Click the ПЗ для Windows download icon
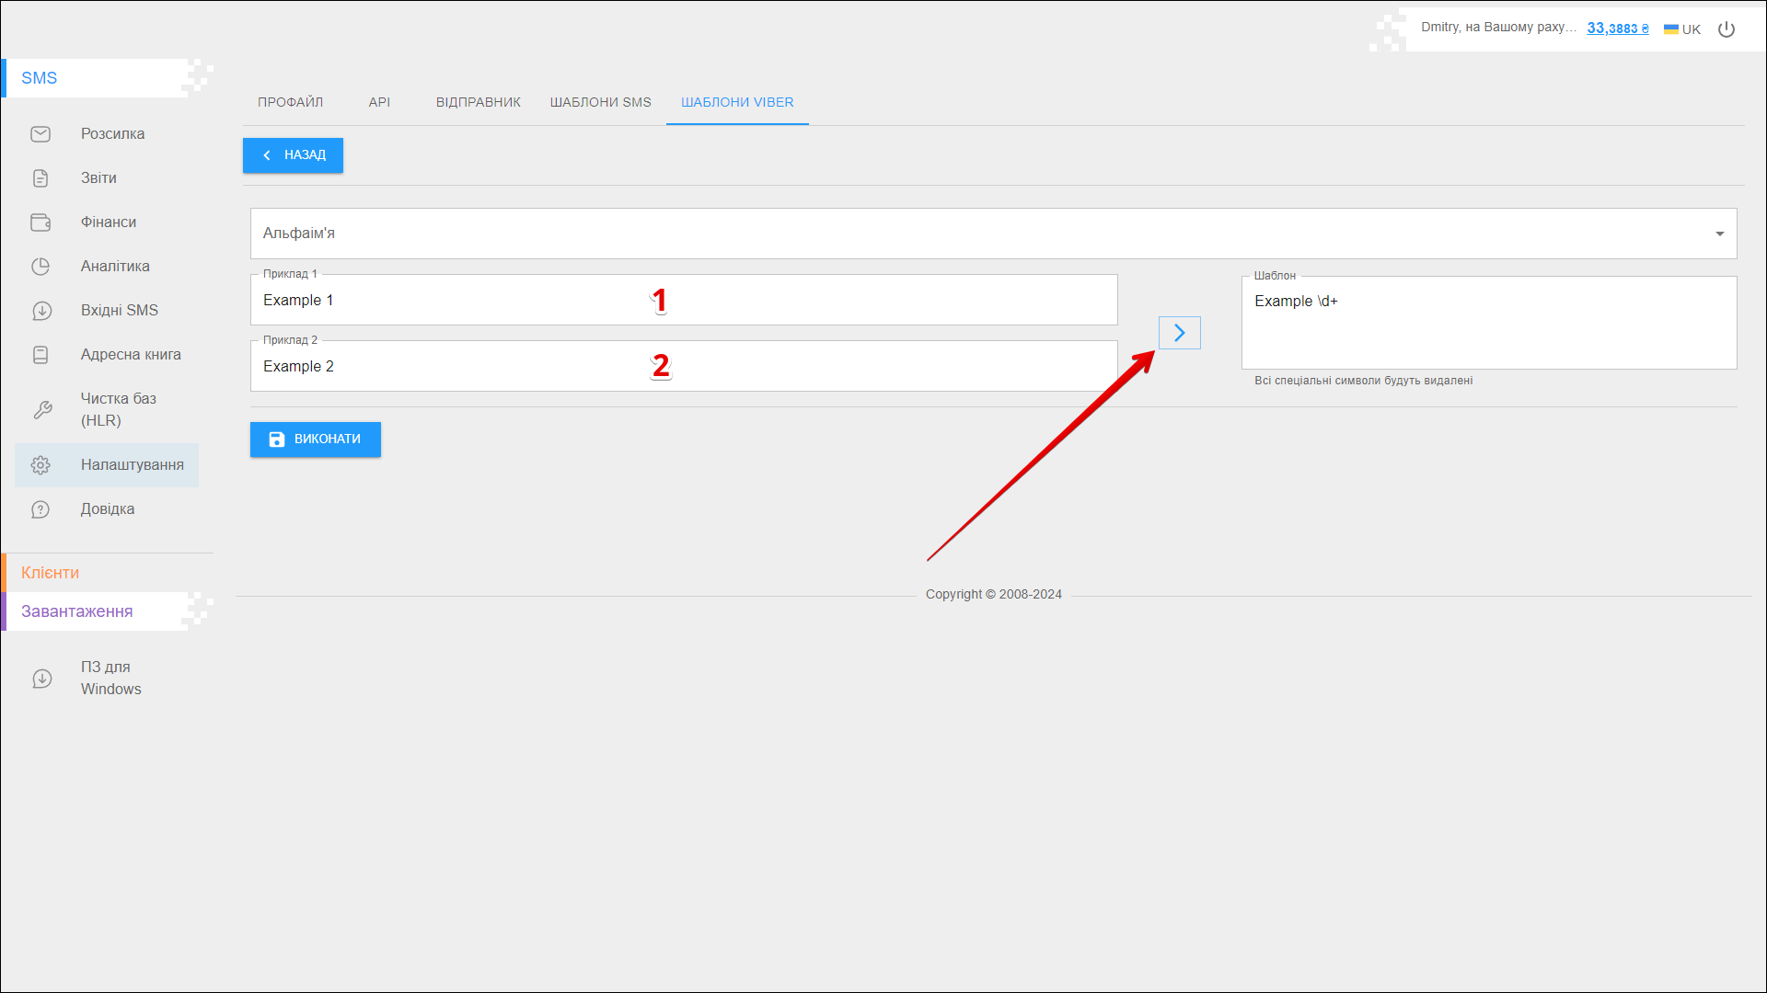The height and width of the screenshot is (993, 1767). pos(42,679)
